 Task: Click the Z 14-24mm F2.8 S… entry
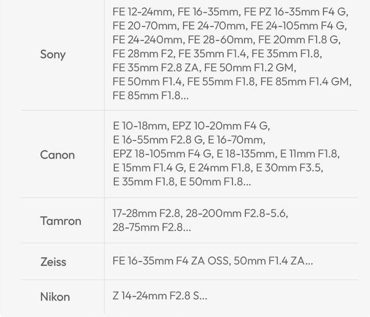tap(160, 296)
